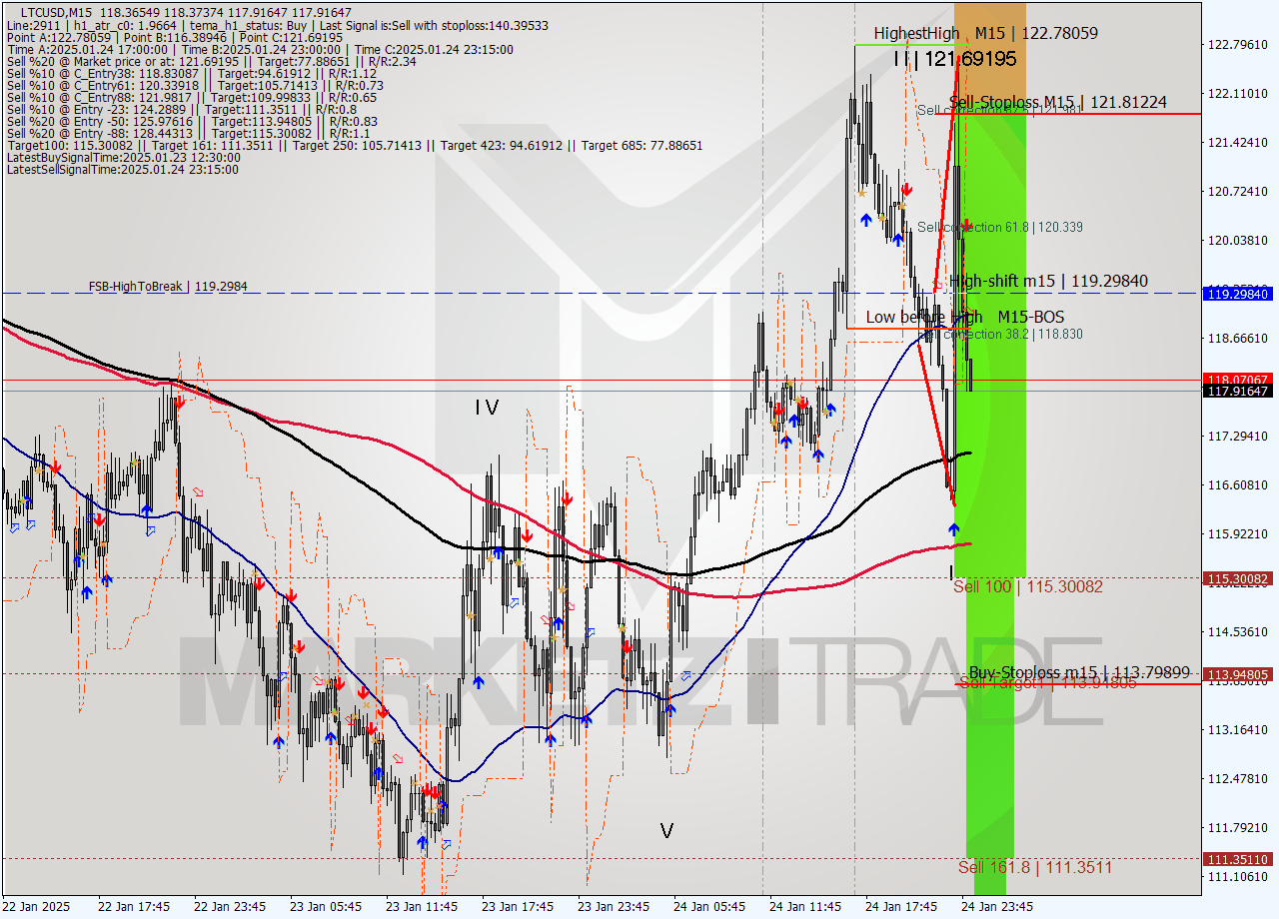
Task: Click the 115.92210 price axis value
Action: [1238, 533]
